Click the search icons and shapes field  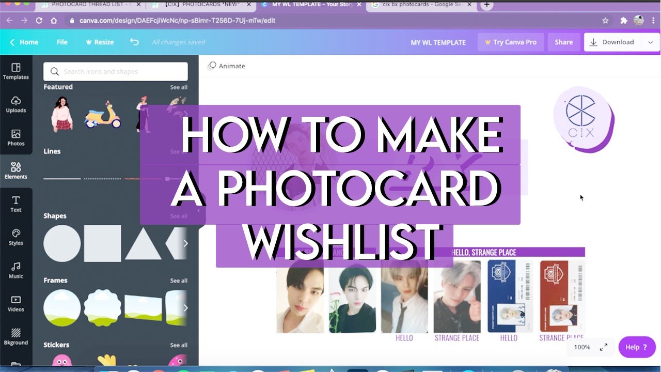[116, 72]
